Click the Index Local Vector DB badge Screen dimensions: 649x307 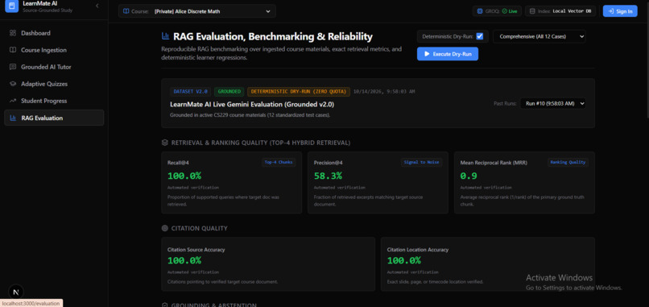tap(560, 11)
